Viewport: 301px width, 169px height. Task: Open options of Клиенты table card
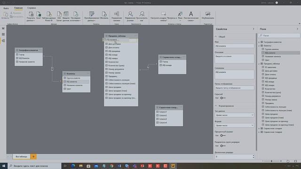(x=88, y=74)
